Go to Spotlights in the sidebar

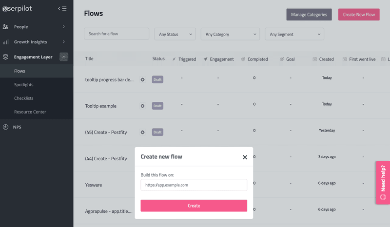point(24,85)
